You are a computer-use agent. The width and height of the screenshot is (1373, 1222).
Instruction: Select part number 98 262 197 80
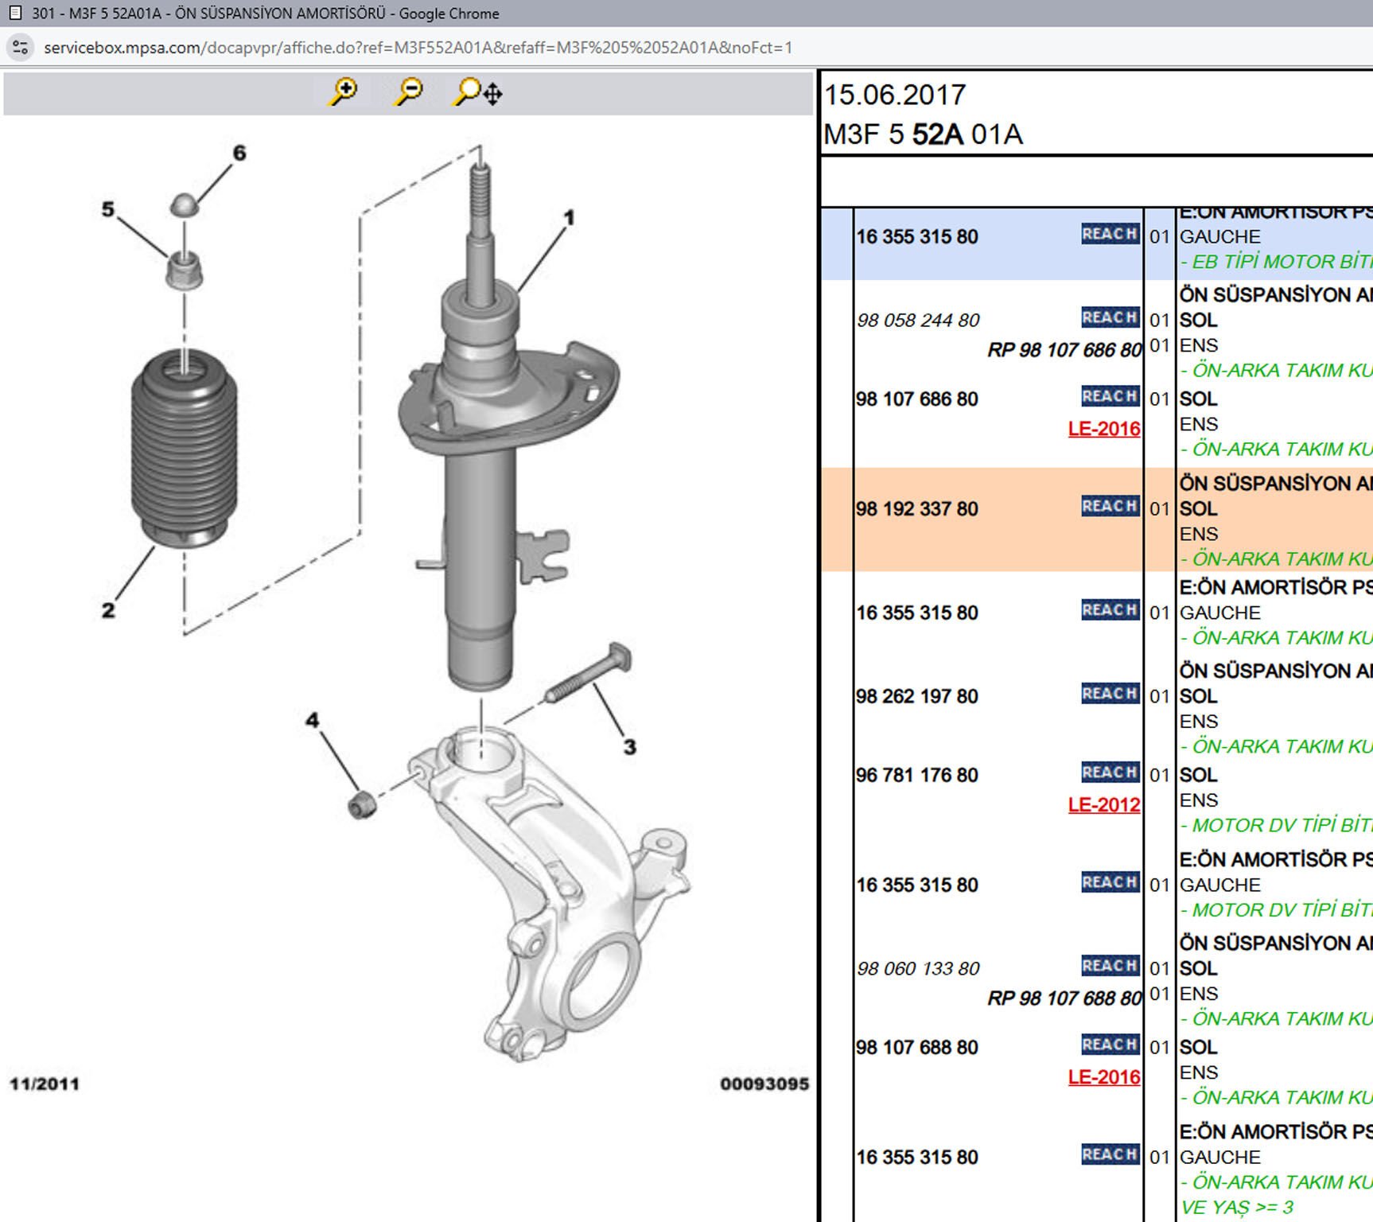(x=917, y=696)
